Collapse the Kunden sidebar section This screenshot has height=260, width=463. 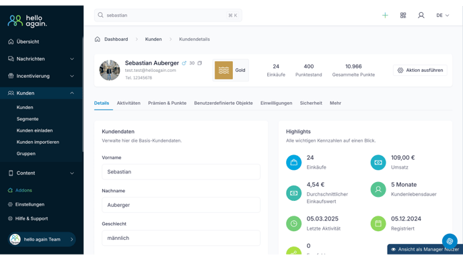coord(42,93)
